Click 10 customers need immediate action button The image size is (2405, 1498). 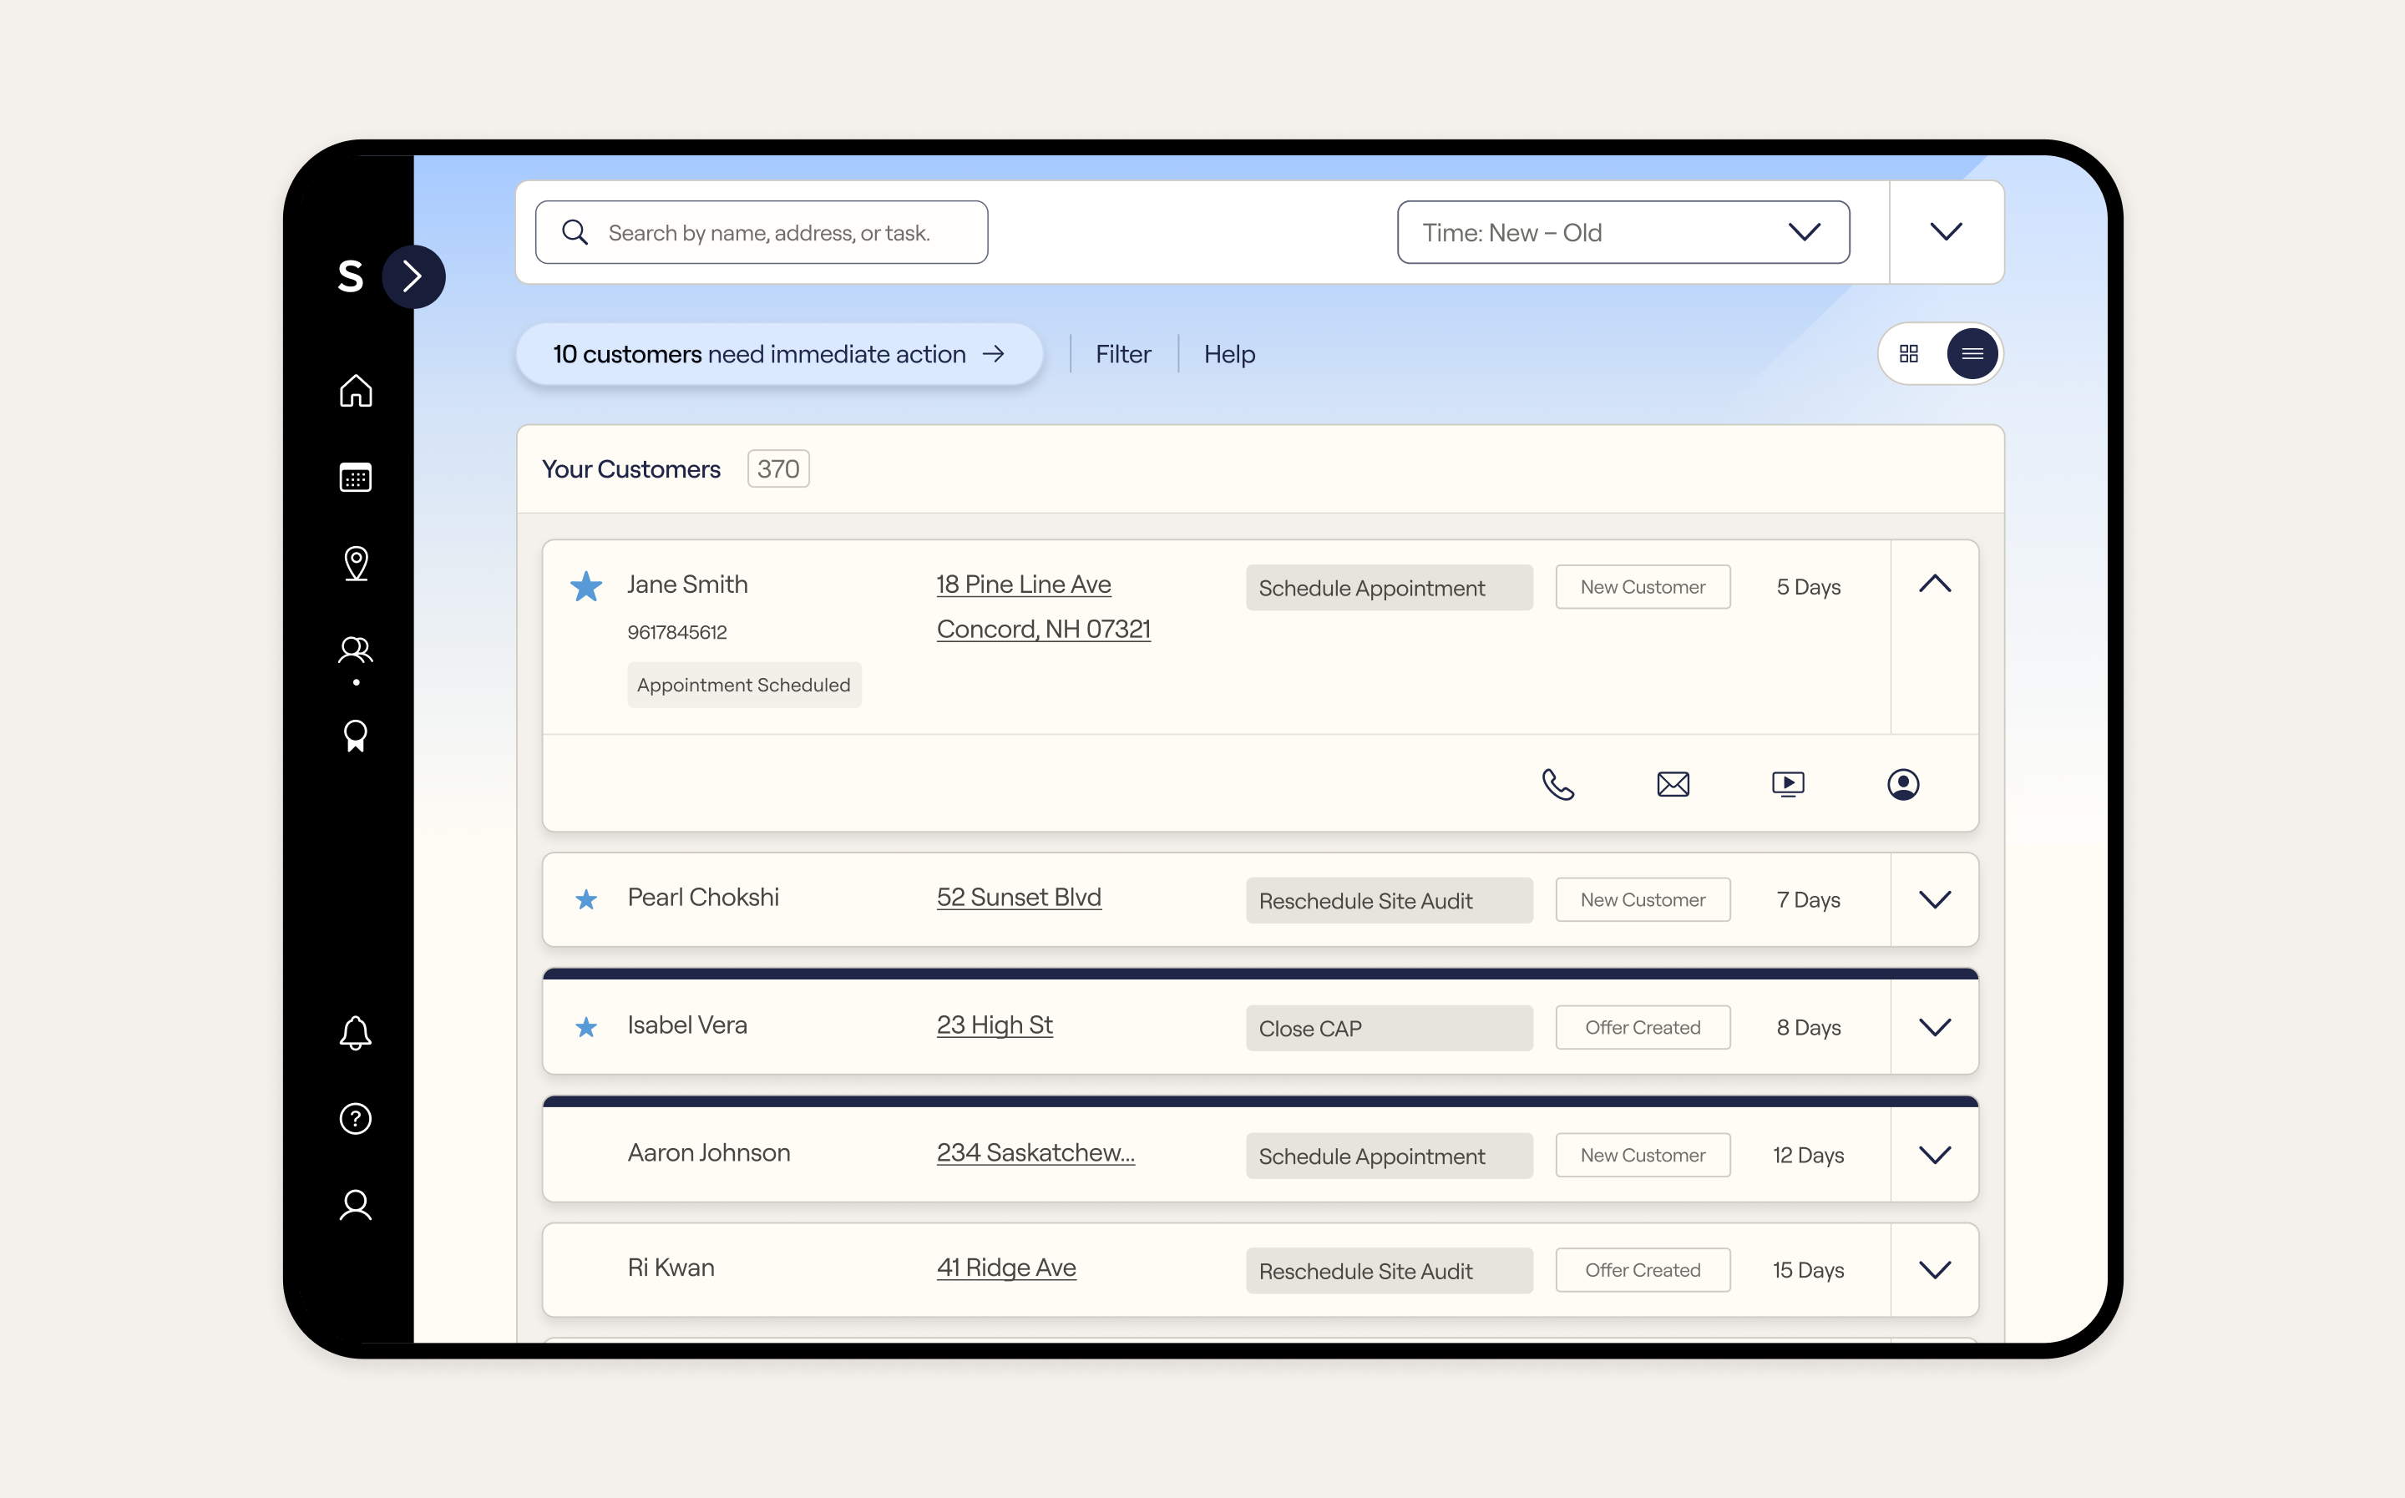[780, 354]
